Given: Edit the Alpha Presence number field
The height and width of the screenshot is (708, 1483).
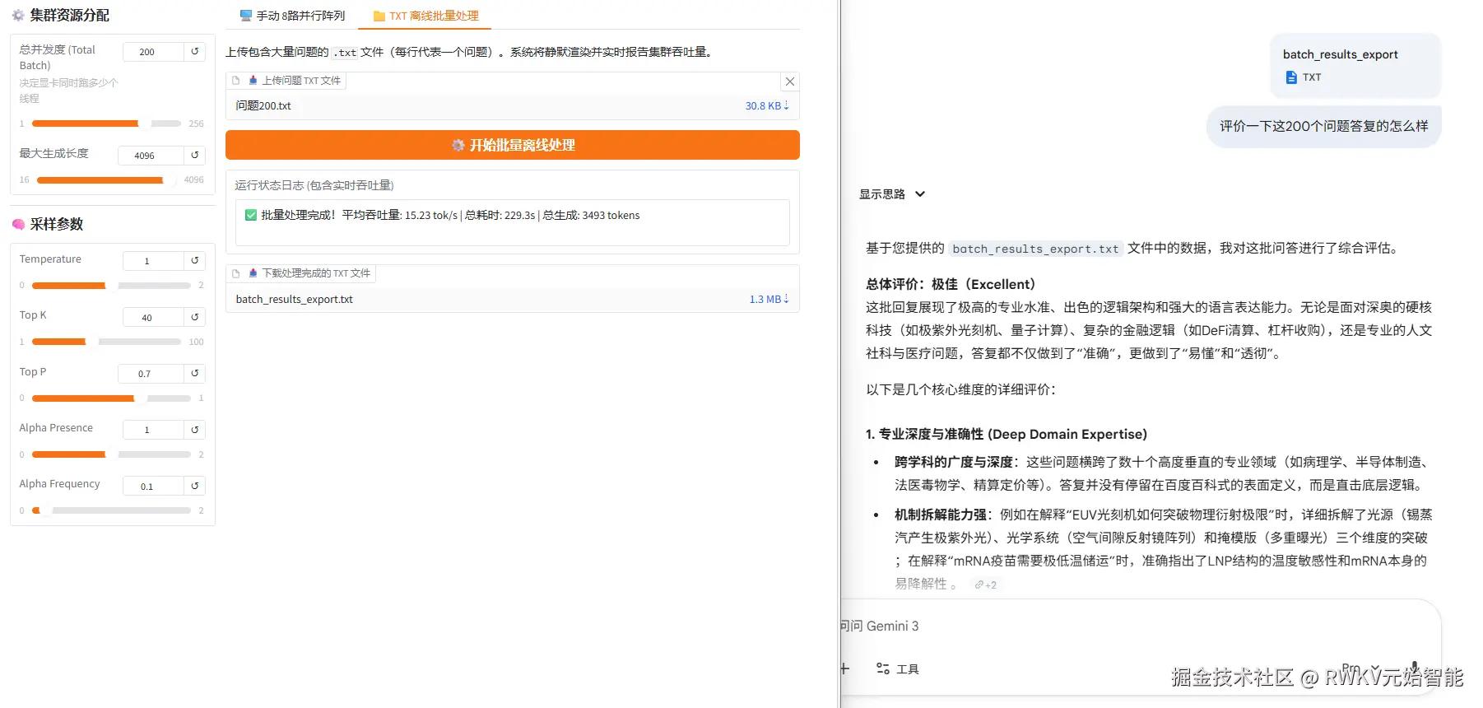Looking at the screenshot, I should [x=153, y=430].
